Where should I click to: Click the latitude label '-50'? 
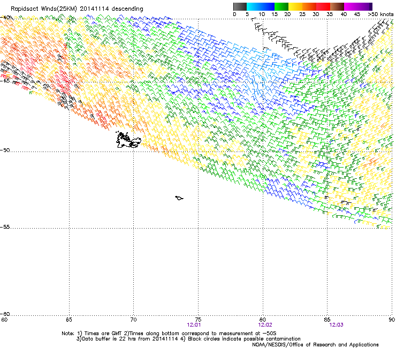[5, 150]
